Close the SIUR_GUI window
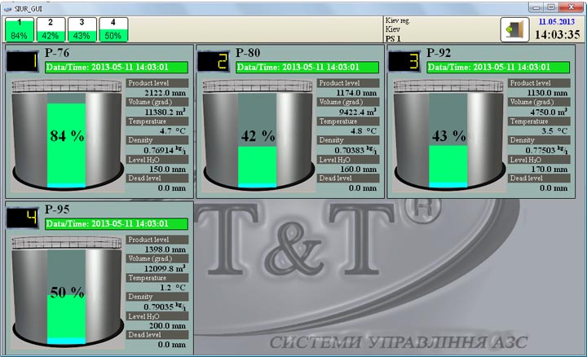This screenshot has width=587, height=357. click(572, 7)
